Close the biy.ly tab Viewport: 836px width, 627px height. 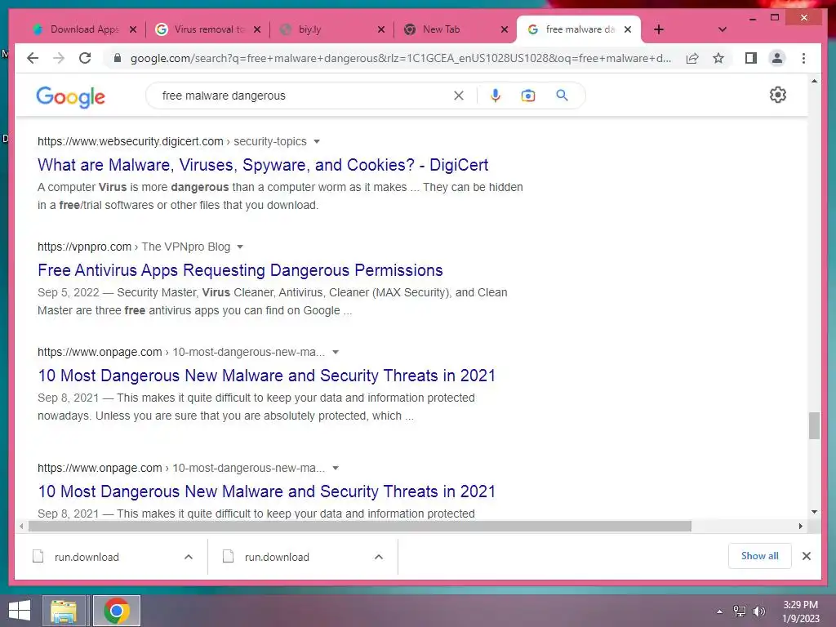[x=380, y=29]
